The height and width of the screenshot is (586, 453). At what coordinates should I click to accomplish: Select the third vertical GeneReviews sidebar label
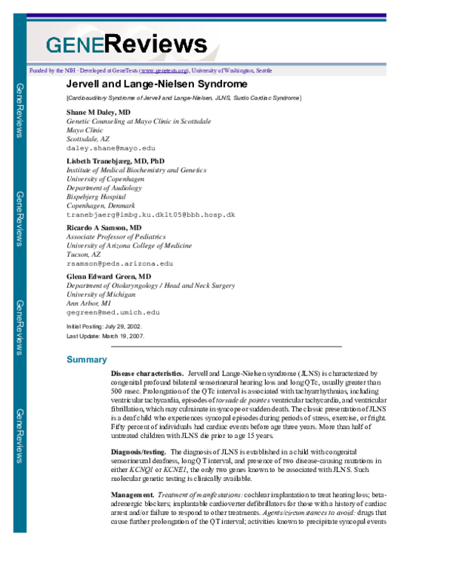(x=20, y=327)
